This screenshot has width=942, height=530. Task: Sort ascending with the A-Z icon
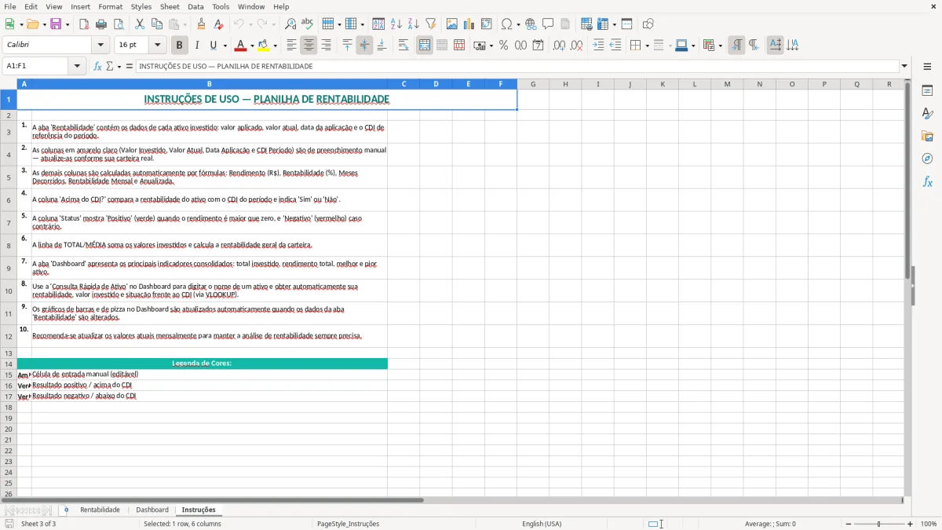pos(396,24)
